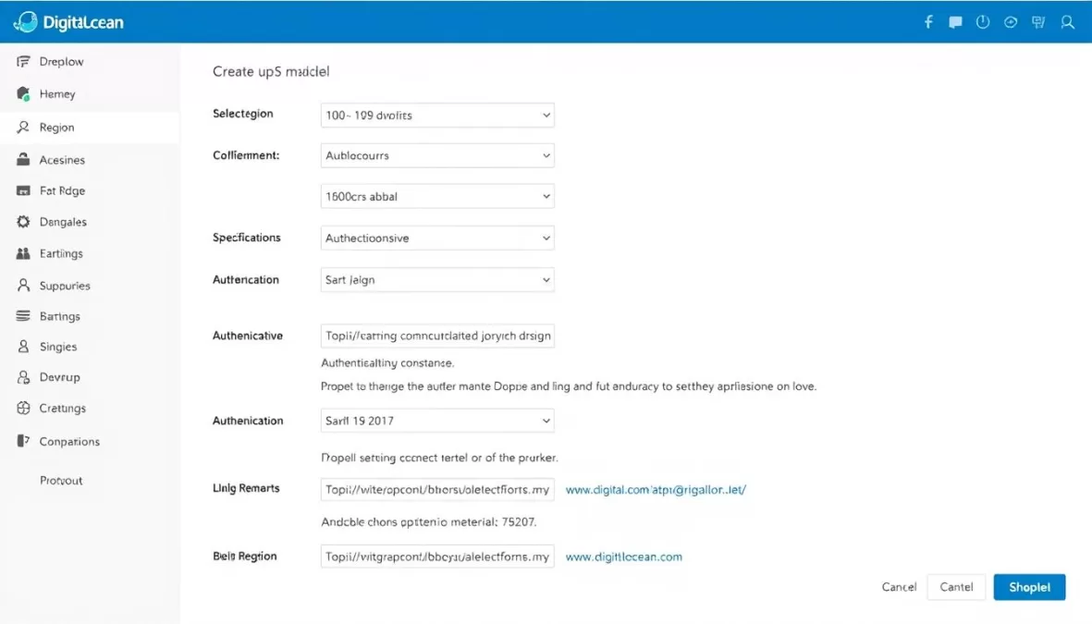Viewport: 1092px width, 624px height.
Task: Click the Cantel button
Action: (956, 587)
